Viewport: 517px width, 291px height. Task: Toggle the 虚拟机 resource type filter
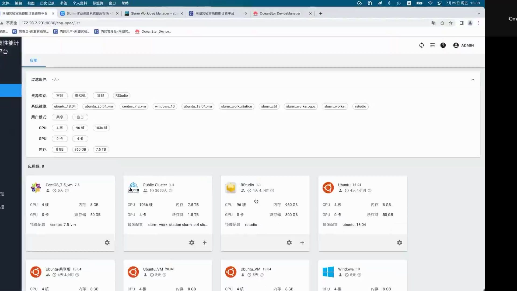pos(80,95)
